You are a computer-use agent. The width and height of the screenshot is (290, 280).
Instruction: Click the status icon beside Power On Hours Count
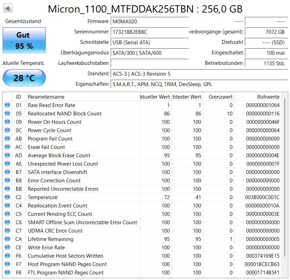coord(7,122)
